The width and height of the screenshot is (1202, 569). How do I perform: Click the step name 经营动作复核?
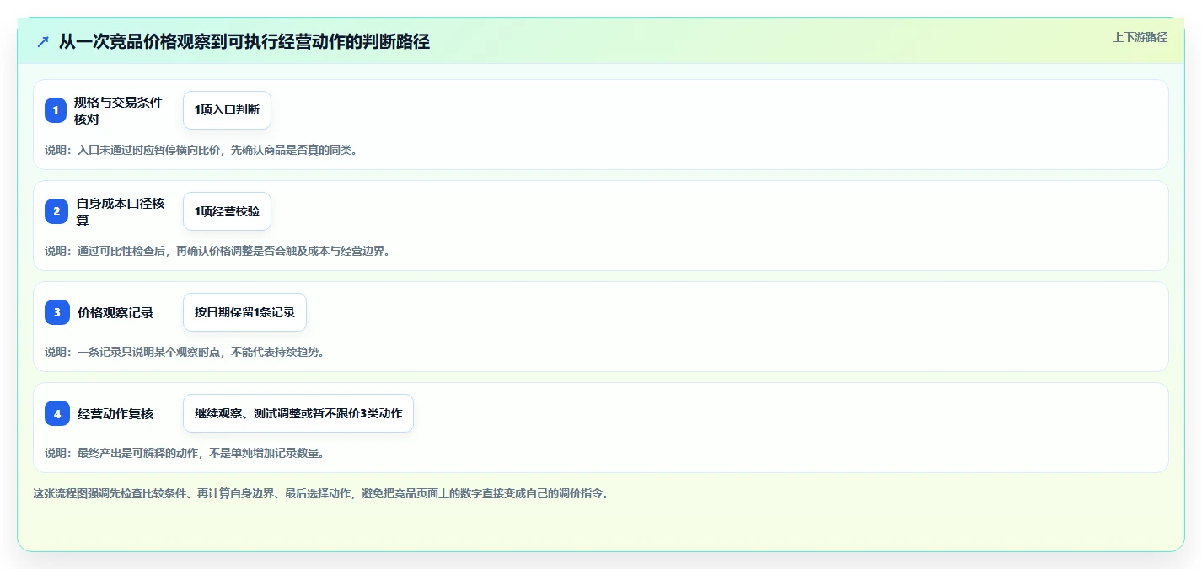tap(115, 413)
